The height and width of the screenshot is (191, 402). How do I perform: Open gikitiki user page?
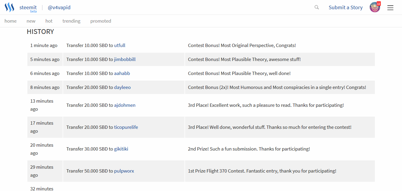(121, 149)
